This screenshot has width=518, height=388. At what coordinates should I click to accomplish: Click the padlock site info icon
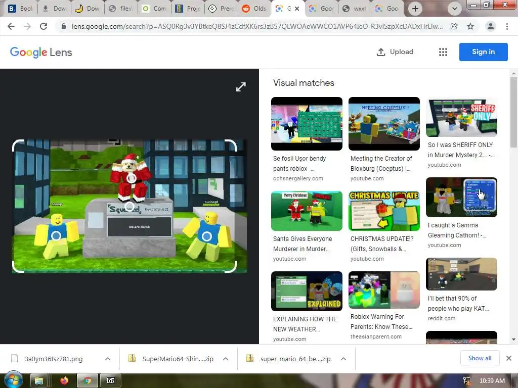coord(64,26)
